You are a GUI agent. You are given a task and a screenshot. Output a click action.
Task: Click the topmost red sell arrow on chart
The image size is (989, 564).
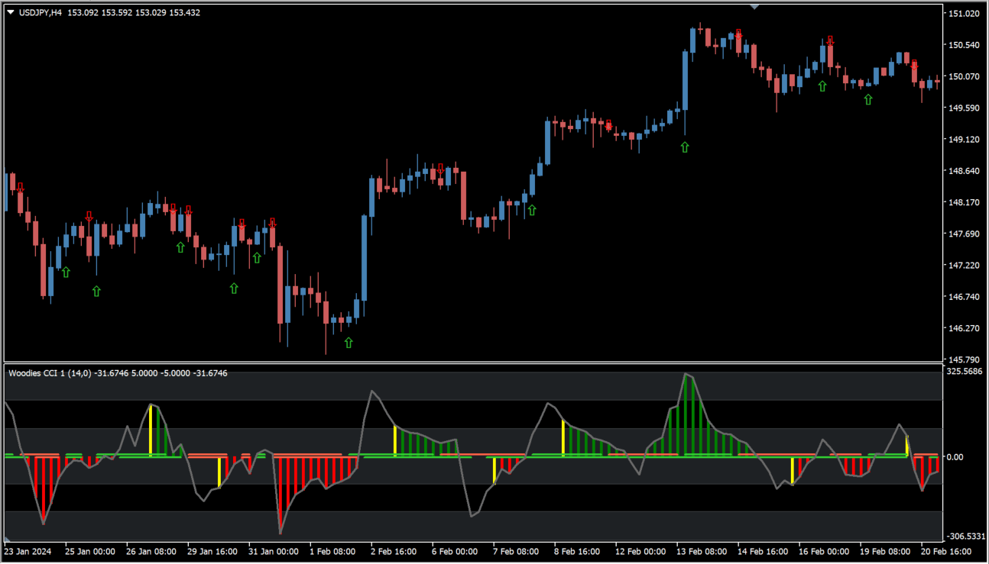click(738, 34)
